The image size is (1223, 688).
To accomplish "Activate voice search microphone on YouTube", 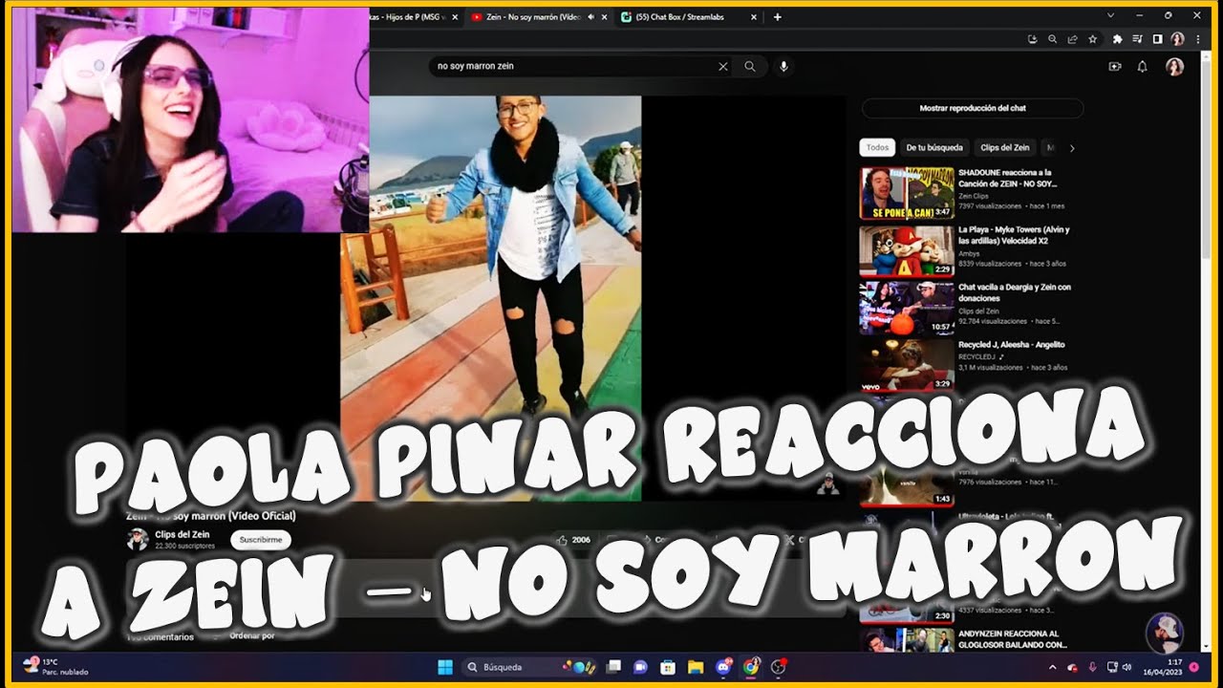I will 783,66.
